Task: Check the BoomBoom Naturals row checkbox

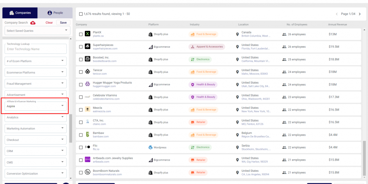Action: [x=81, y=173]
